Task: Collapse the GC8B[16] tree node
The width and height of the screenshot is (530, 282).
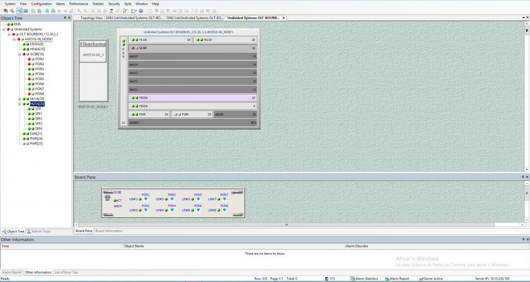Action: pyautogui.click(x=20, y=54)
